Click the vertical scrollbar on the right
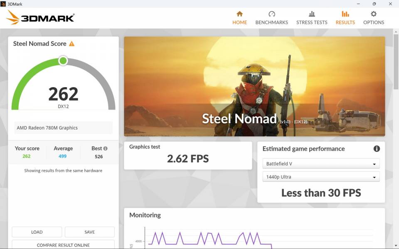 (396, 62)
